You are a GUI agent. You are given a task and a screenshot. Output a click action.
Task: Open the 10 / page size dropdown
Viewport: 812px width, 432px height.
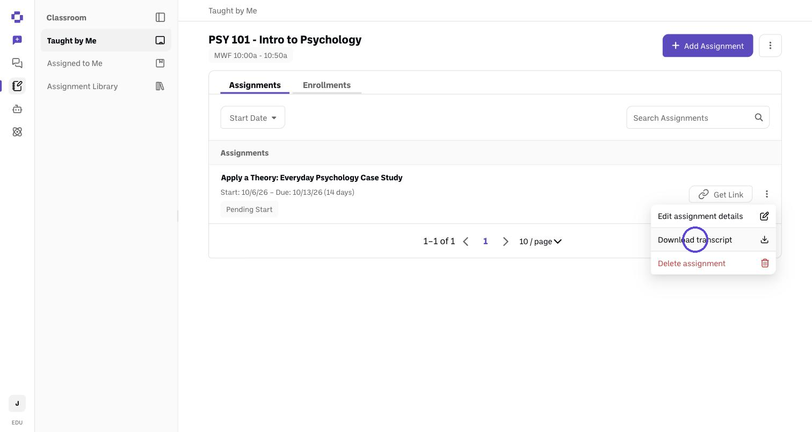(x=540, y=241)
